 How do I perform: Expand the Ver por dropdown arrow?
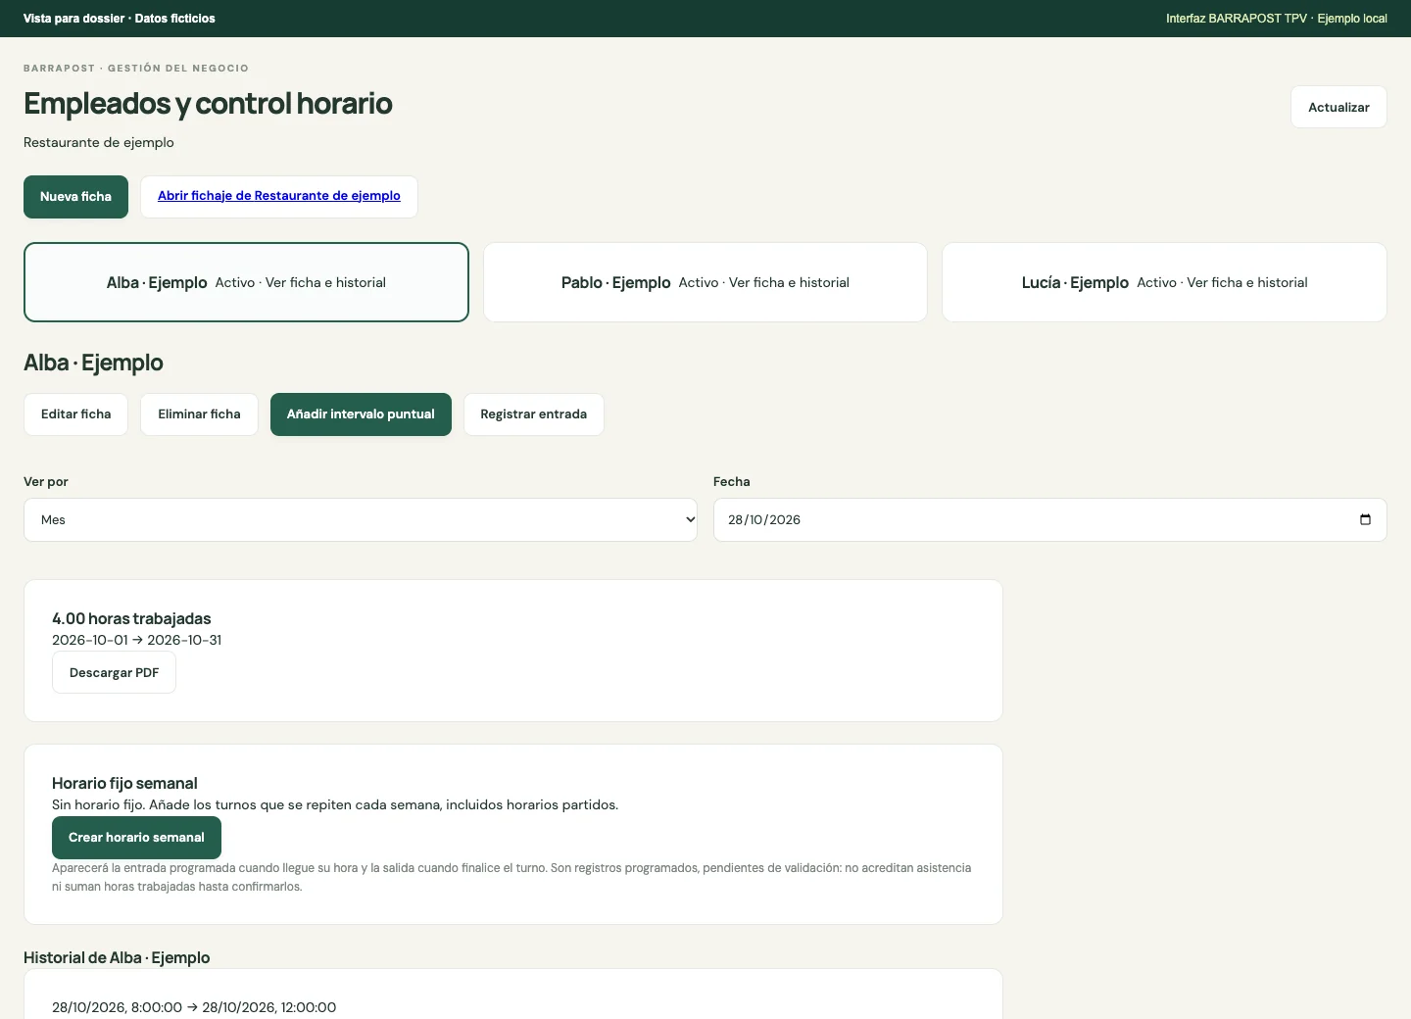click(690, 519)
